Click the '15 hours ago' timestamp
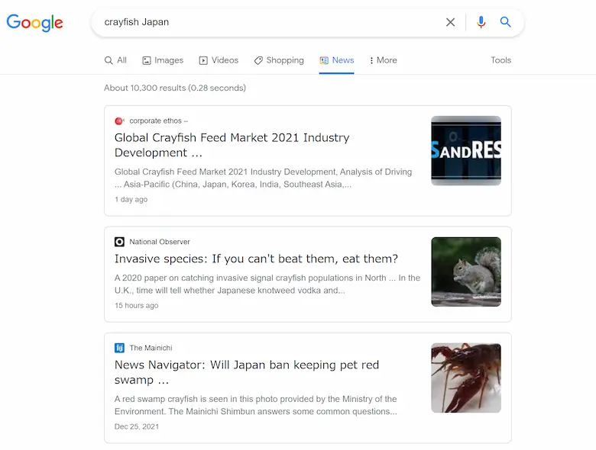Image resolution: width=596 pixels, height=450 pixels. 137,305
